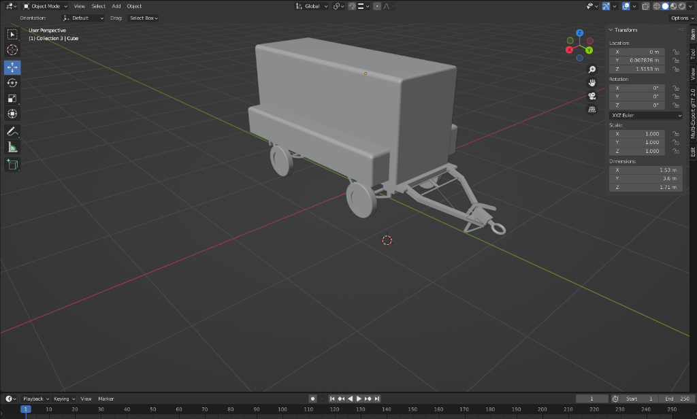Open the Object Mode dropdown
Viewport: 697px width, 419px height.
(46, 6)
